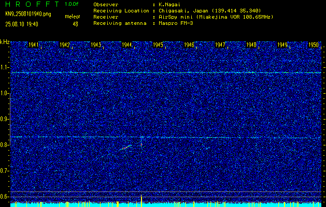The height and width of the screenshot is (207, 326).
Task: Click the 0.6 frequency axis label
Action: coord(4,197)
